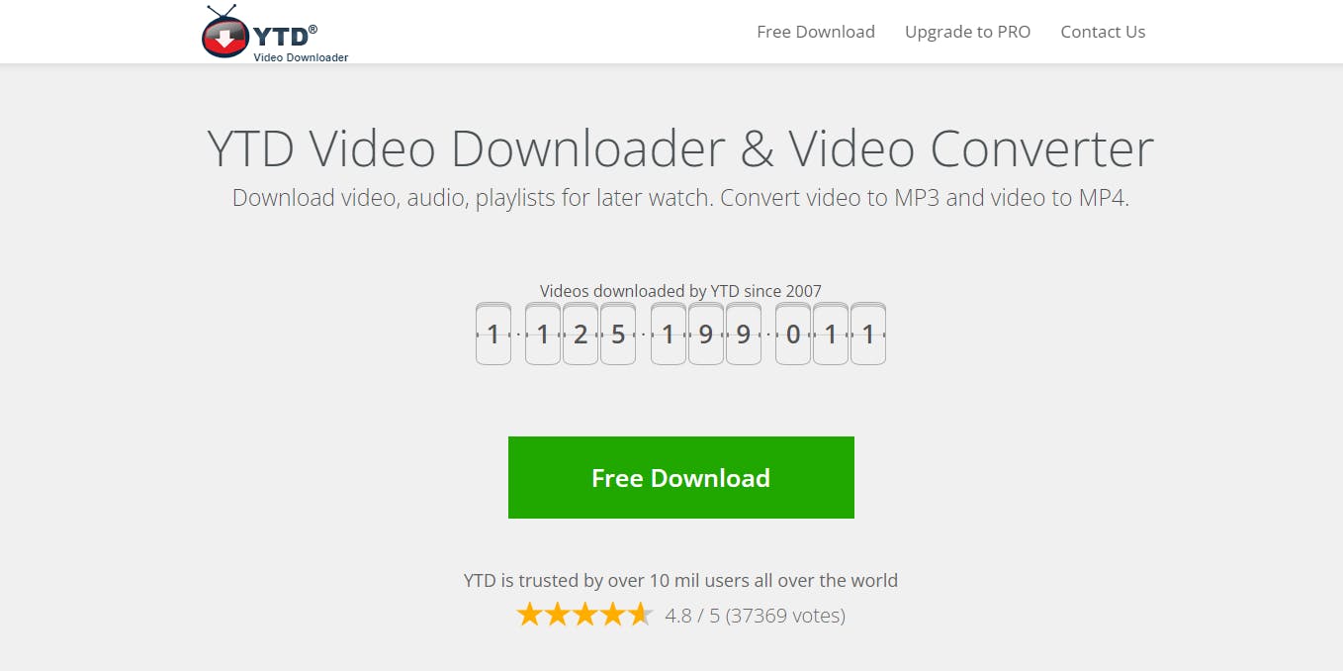Click the Video Downloader text under logo
Viewport: 1343px width, 671px height.
pos(301,57)
